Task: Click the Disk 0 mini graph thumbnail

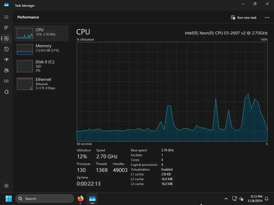Action: 25,66
